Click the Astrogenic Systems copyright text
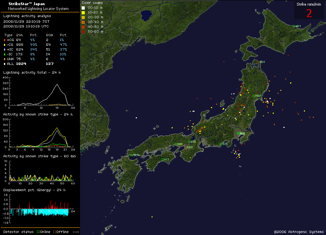This screenshot has height=235, width=326. (x=298, y=231)
